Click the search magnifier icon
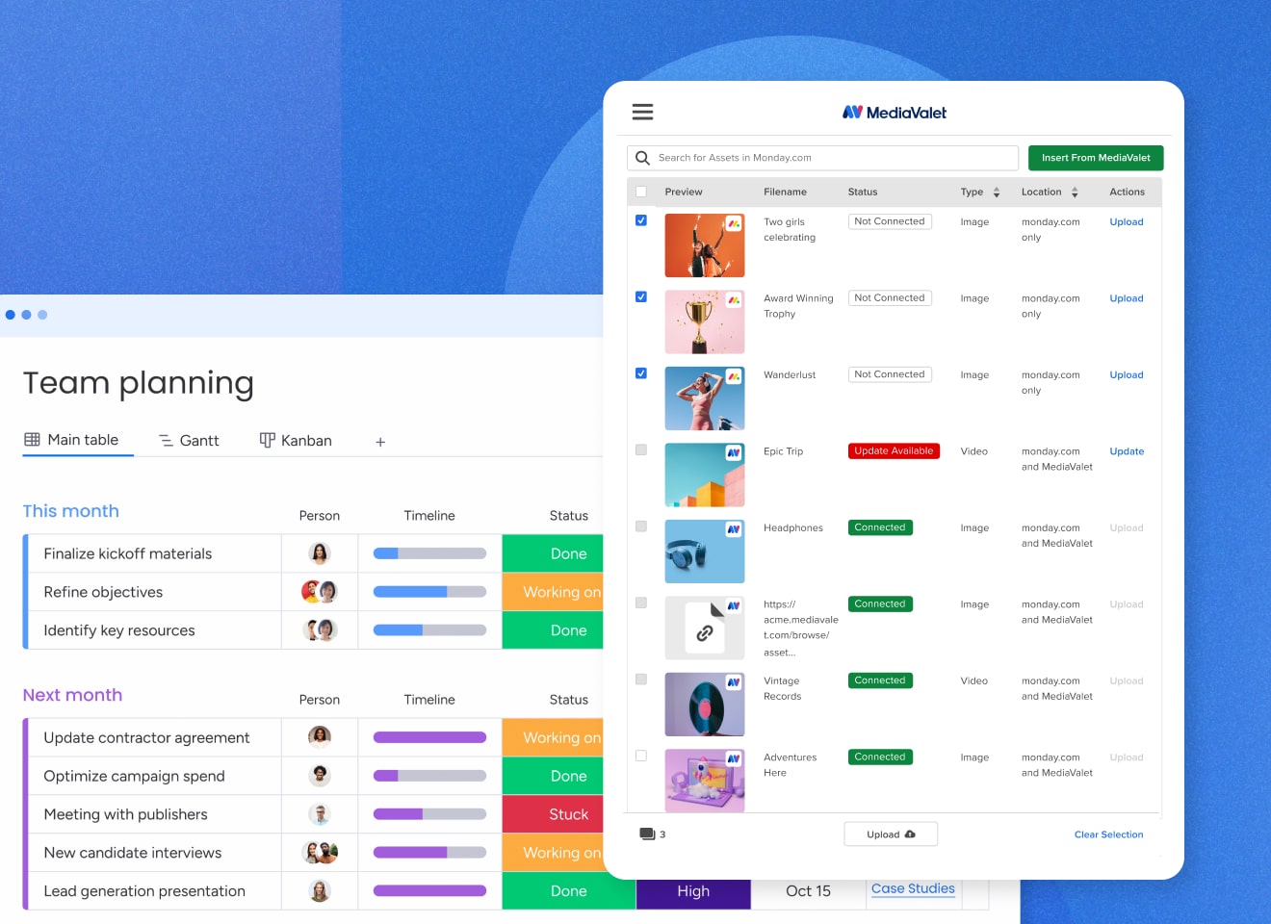Image resolution: width=1271 pixels, height=924 pixels. pyautogui.click(x=642, y=158)
